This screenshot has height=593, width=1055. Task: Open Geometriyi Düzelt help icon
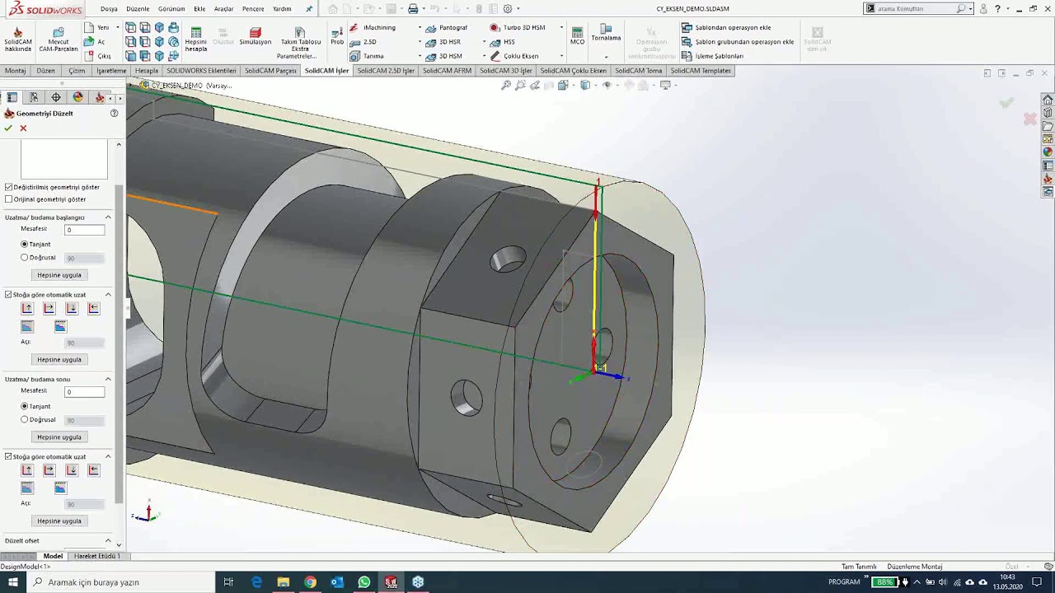coord(115,113)
